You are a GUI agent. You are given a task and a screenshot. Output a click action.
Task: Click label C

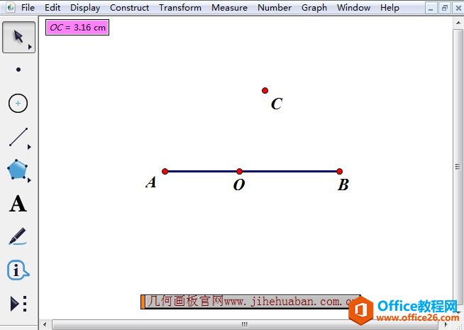[x=277, y=104]
